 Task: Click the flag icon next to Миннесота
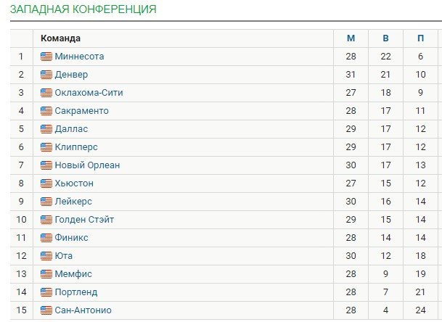pyautogui.click(x=46, y=57)
